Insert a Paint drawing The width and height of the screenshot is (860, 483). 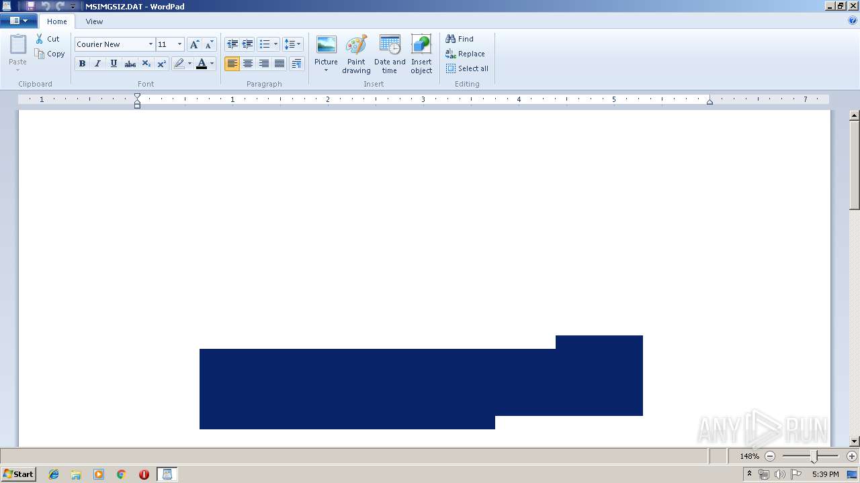pos(356,54)
